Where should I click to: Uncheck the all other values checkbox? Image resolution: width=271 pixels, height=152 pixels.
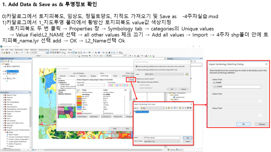click(x=77, y=92)
